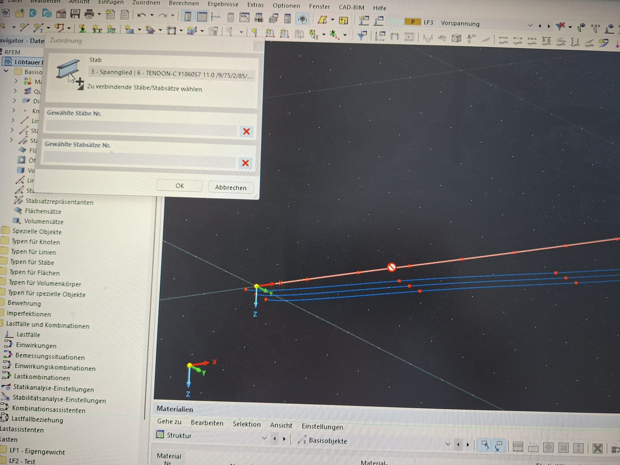Open the script console icon
Viewport: 620px width, 465px height.
click(244, 17)
